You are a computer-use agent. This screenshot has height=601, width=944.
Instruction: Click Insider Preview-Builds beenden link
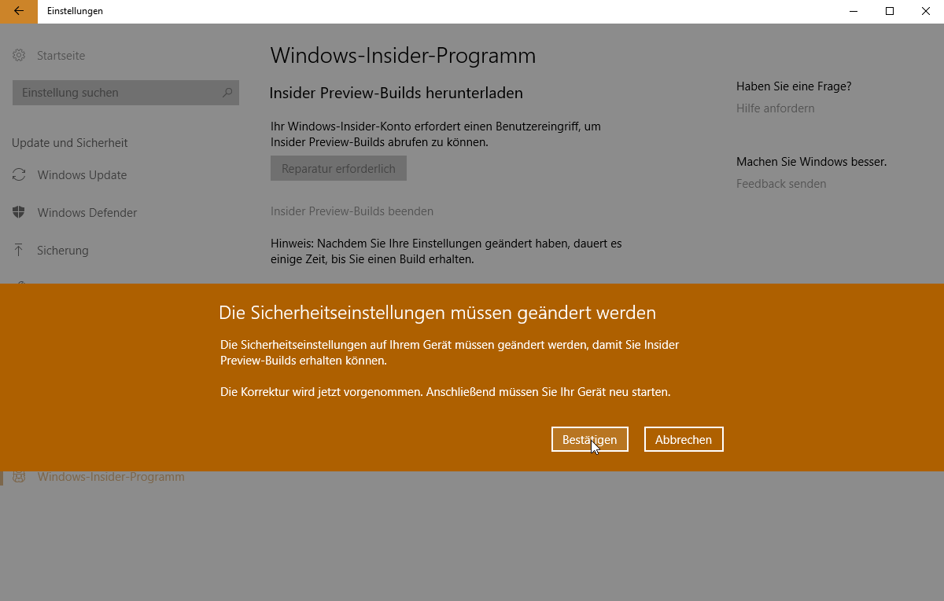[352, 211]
